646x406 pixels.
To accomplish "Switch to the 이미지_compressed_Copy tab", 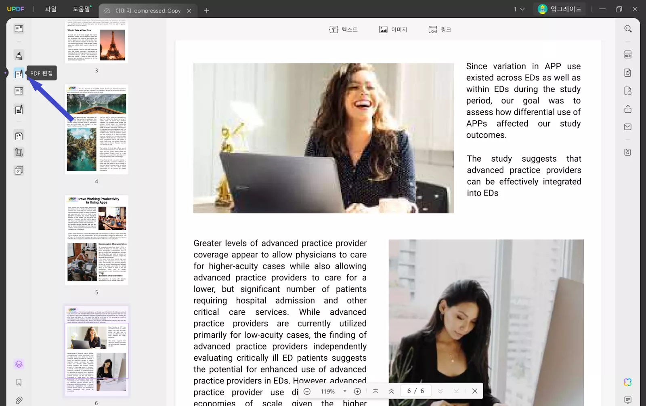I will (147, 11).
